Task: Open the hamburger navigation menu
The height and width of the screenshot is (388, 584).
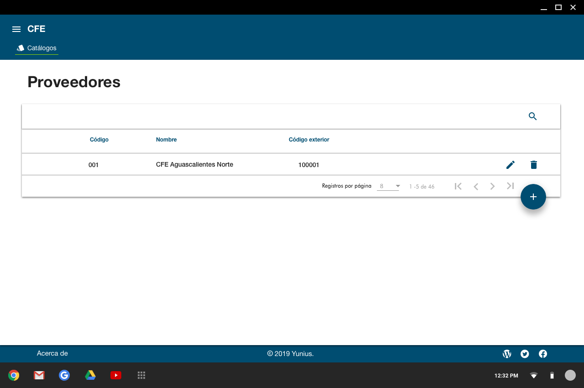Action: (x=16, y=29)
